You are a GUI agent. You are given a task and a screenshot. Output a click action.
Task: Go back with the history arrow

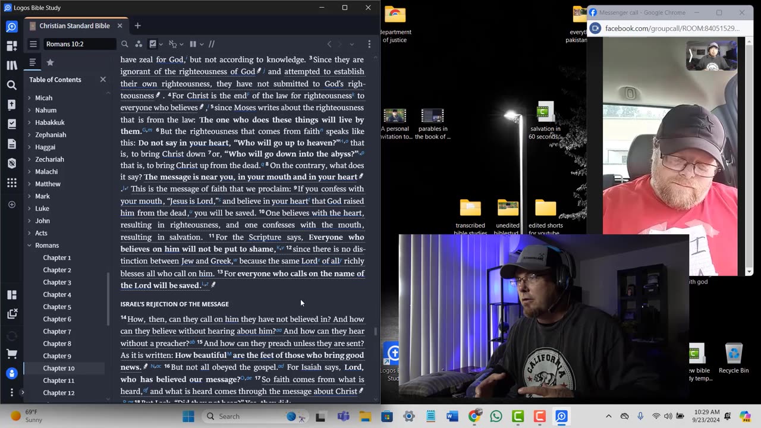329,44
